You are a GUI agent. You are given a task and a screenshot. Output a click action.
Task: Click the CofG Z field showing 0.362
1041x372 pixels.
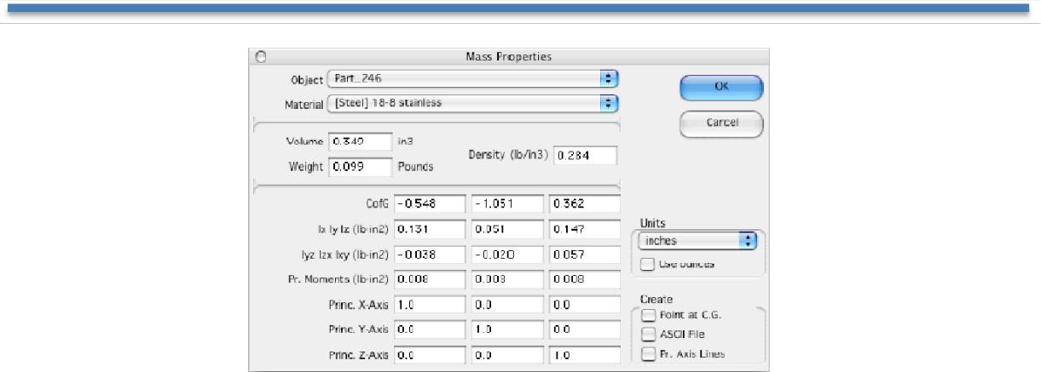coord(584,204)
